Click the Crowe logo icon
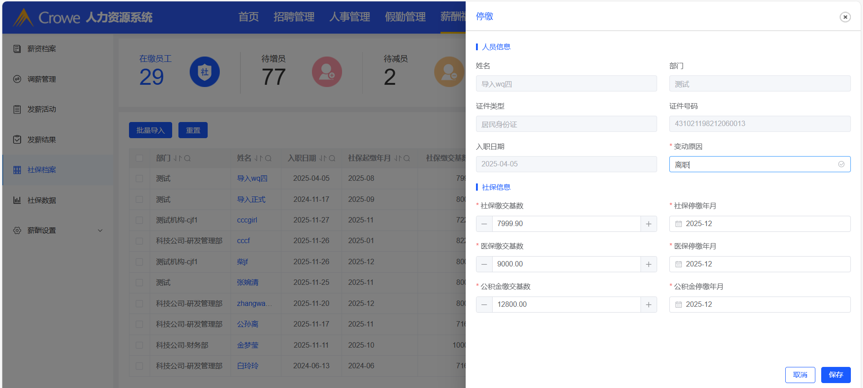The image size is (863, 388). 23,17
